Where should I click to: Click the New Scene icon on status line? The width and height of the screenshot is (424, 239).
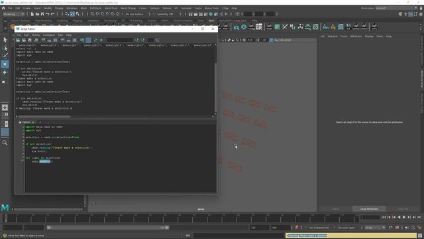pos(32,14)
